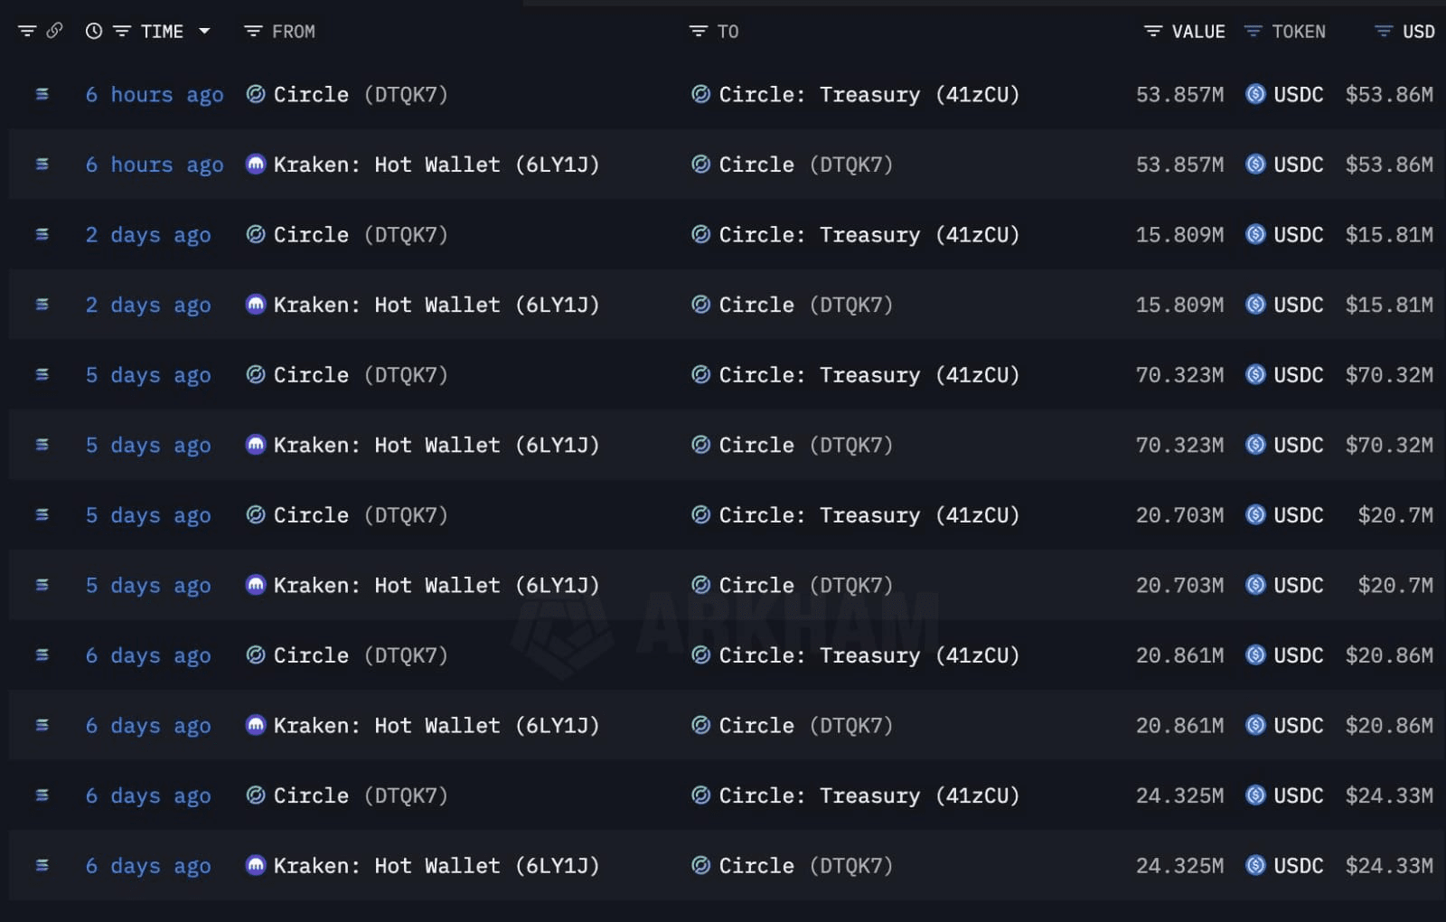Open Circle: Treasury recipient of the 24.325M transfer

point(869,795)
